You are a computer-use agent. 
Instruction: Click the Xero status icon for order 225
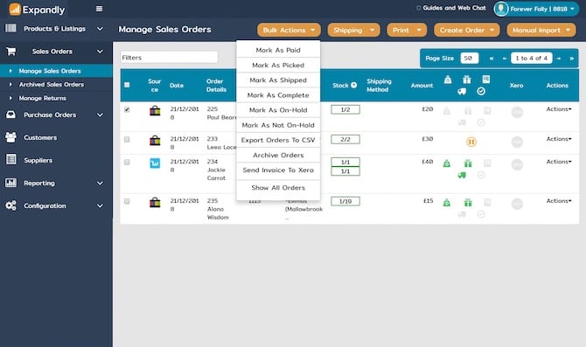click(517, 112)
